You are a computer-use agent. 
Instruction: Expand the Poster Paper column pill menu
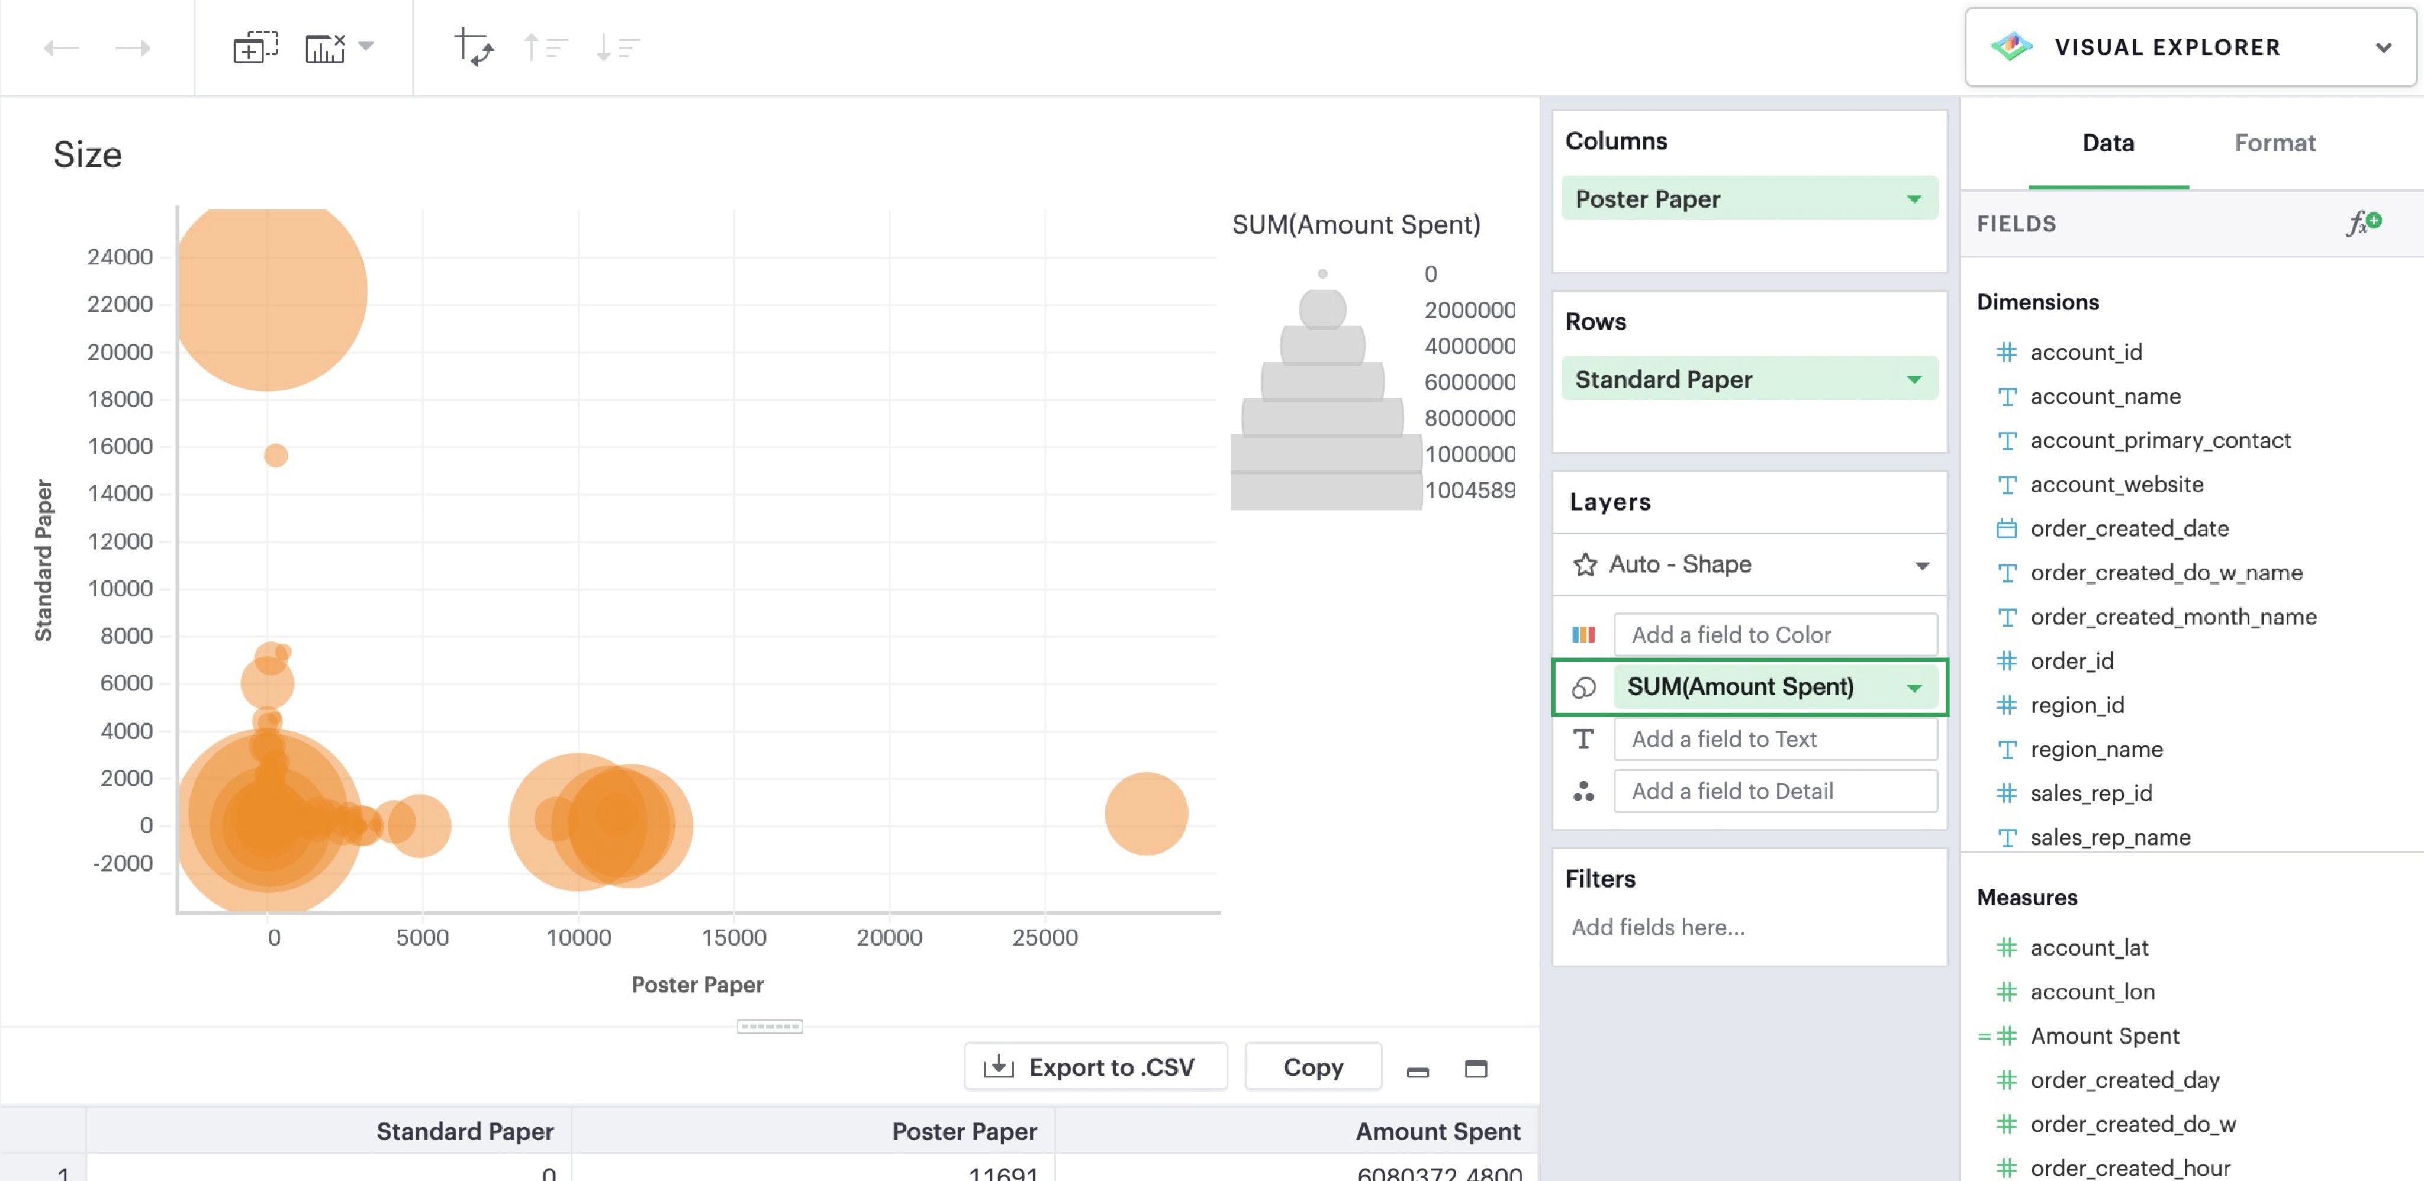(x=1913, y=199)
